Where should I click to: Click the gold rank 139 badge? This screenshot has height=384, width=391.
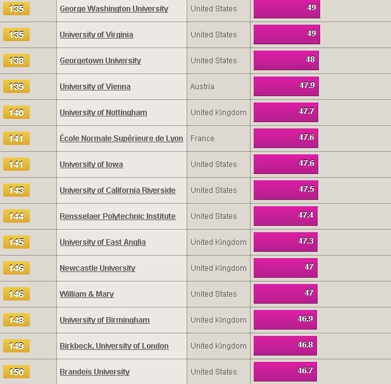pos(16,86)
